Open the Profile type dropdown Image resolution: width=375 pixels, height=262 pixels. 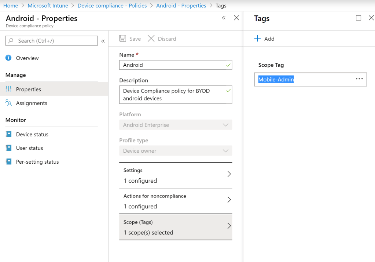(176, 151)
